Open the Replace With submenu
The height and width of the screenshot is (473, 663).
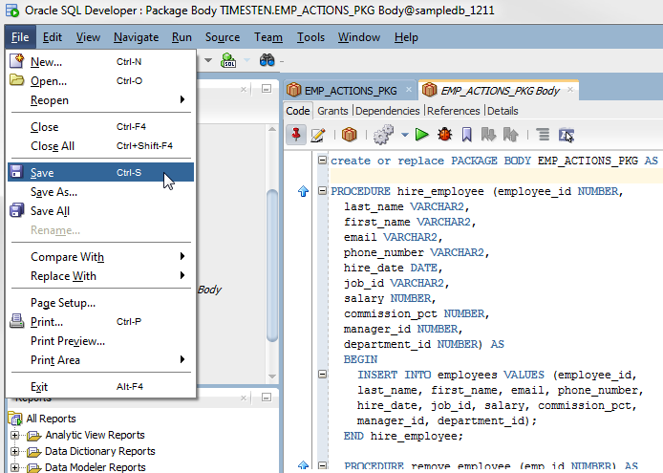coord(100,275)
